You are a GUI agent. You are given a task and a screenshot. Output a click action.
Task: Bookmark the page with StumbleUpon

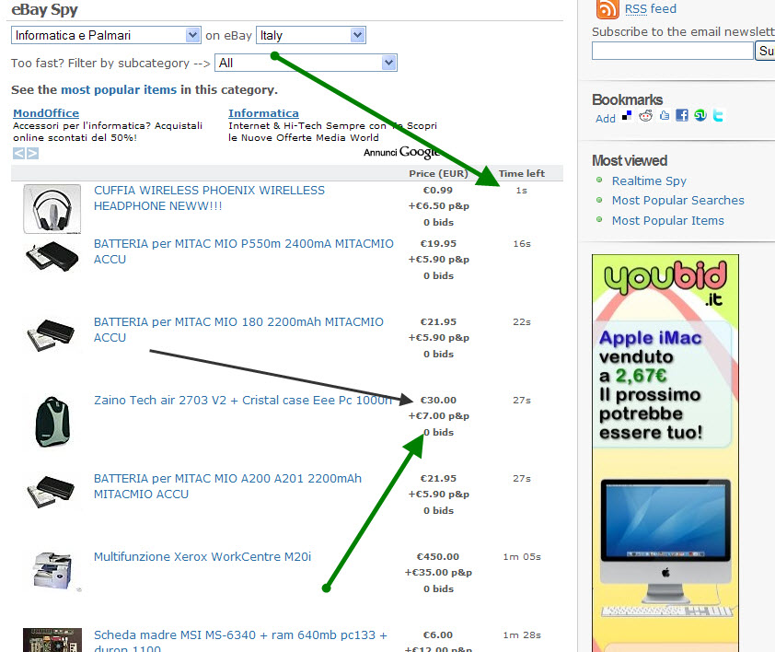tap(700, 116)
